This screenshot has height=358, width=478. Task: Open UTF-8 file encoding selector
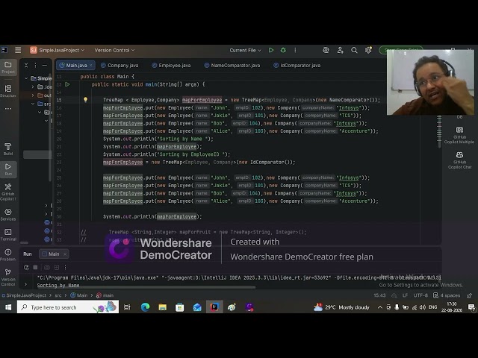[x=420, y=295]
